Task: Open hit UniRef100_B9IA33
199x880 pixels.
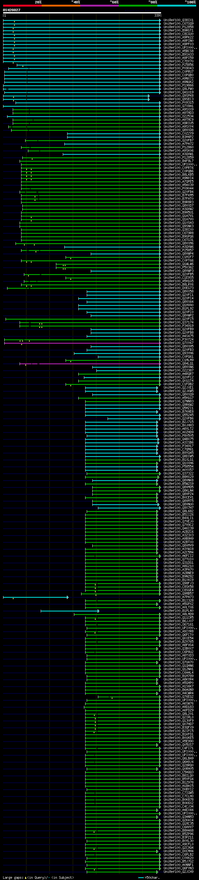Action: (x=178, y=55)
